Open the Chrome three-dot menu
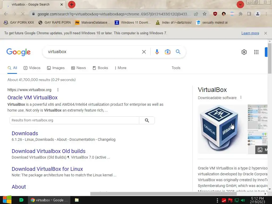Viewport: 272px width, 204px height. (266, 14)
